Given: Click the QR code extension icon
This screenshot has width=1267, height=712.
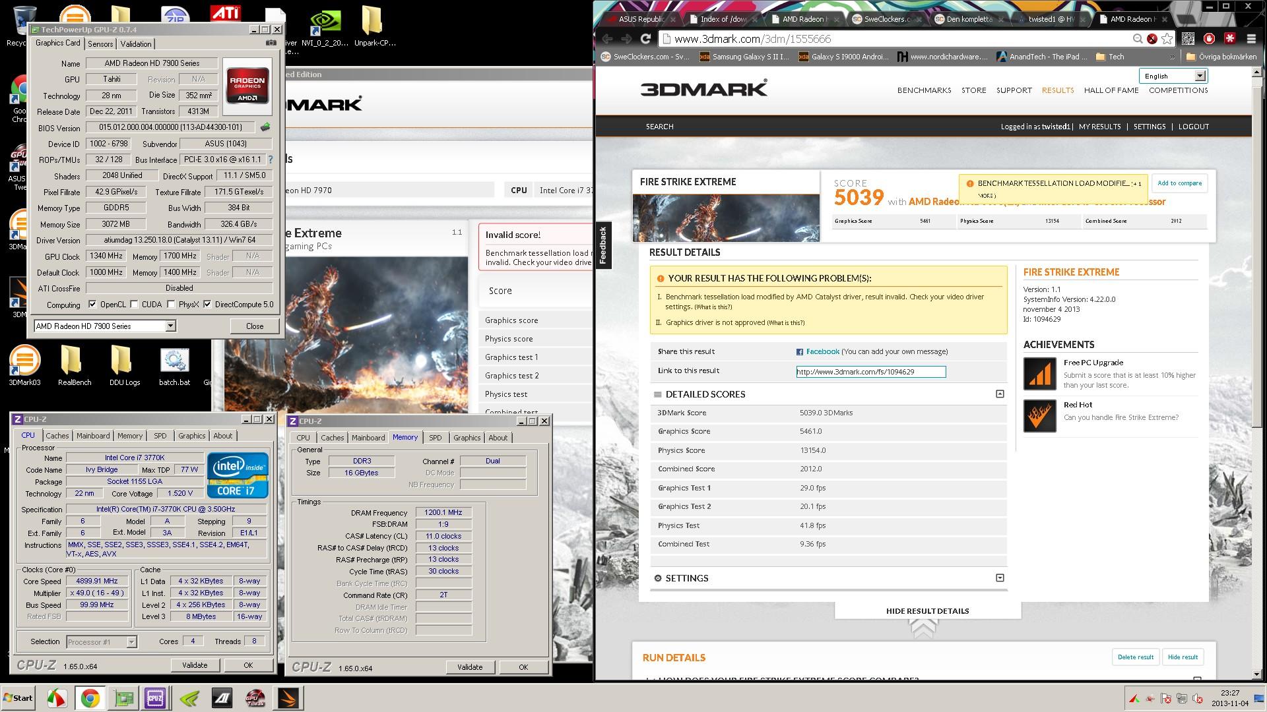Looking at the screenshot, I should pos(1188,39).
